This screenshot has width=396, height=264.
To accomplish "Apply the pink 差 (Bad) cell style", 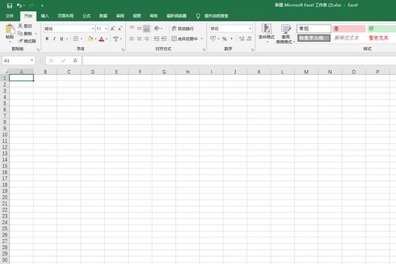I will pyautogui.click(x=349, y=29).
